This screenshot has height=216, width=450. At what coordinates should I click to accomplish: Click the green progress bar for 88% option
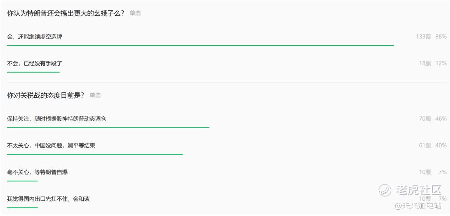pyautogui.click(x=200, y=45)
